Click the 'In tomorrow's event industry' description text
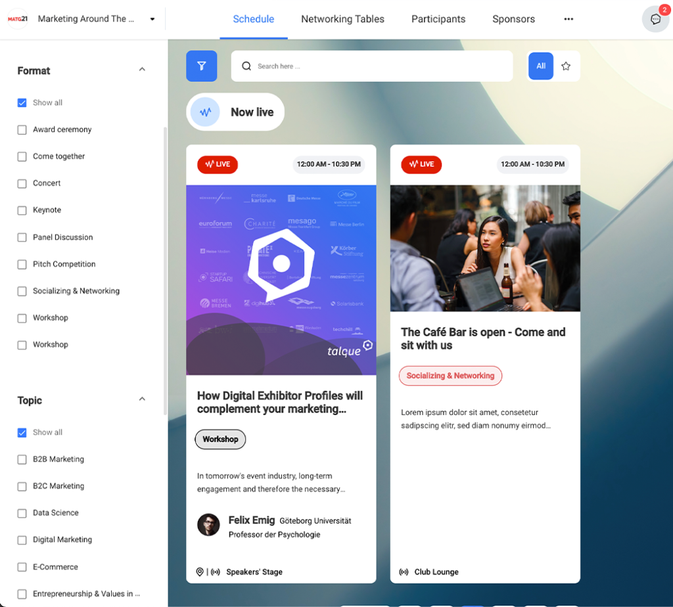This screenshot has height=607, width=673. coord(271,483)
